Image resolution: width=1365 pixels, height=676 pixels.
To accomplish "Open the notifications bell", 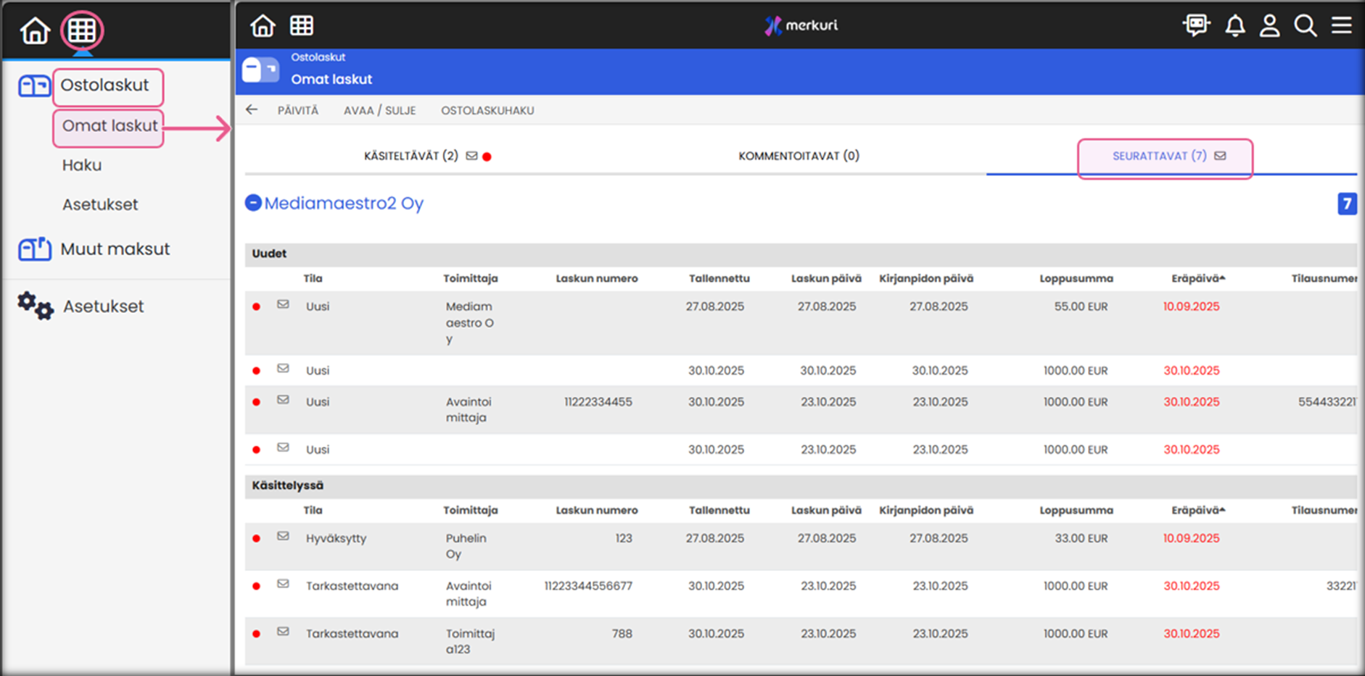I will click(x=1234, y=26).
